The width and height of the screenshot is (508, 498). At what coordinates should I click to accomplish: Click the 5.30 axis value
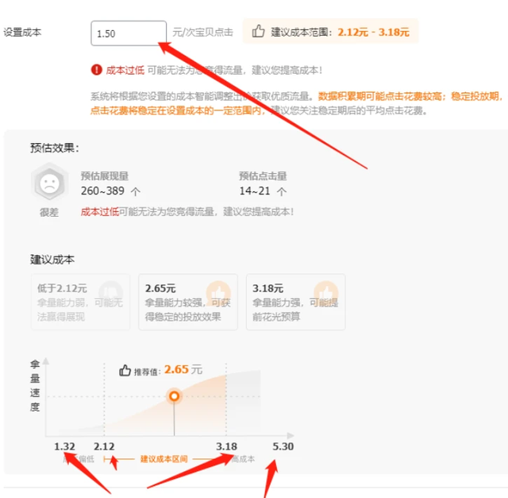point(283,446)
